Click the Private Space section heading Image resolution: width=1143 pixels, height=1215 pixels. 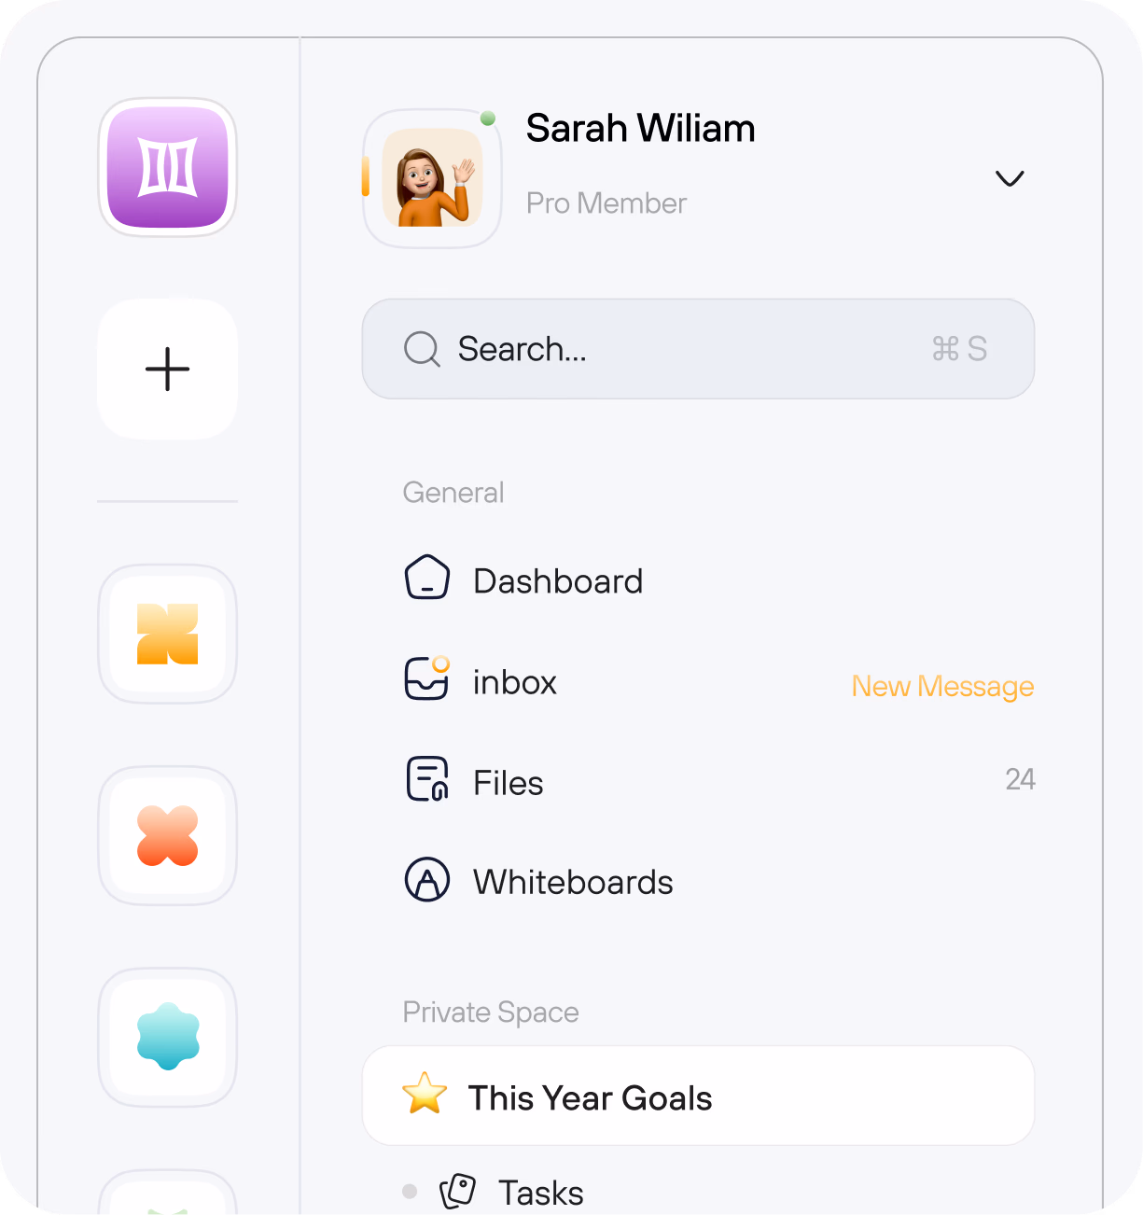[x=491, y=1012]
